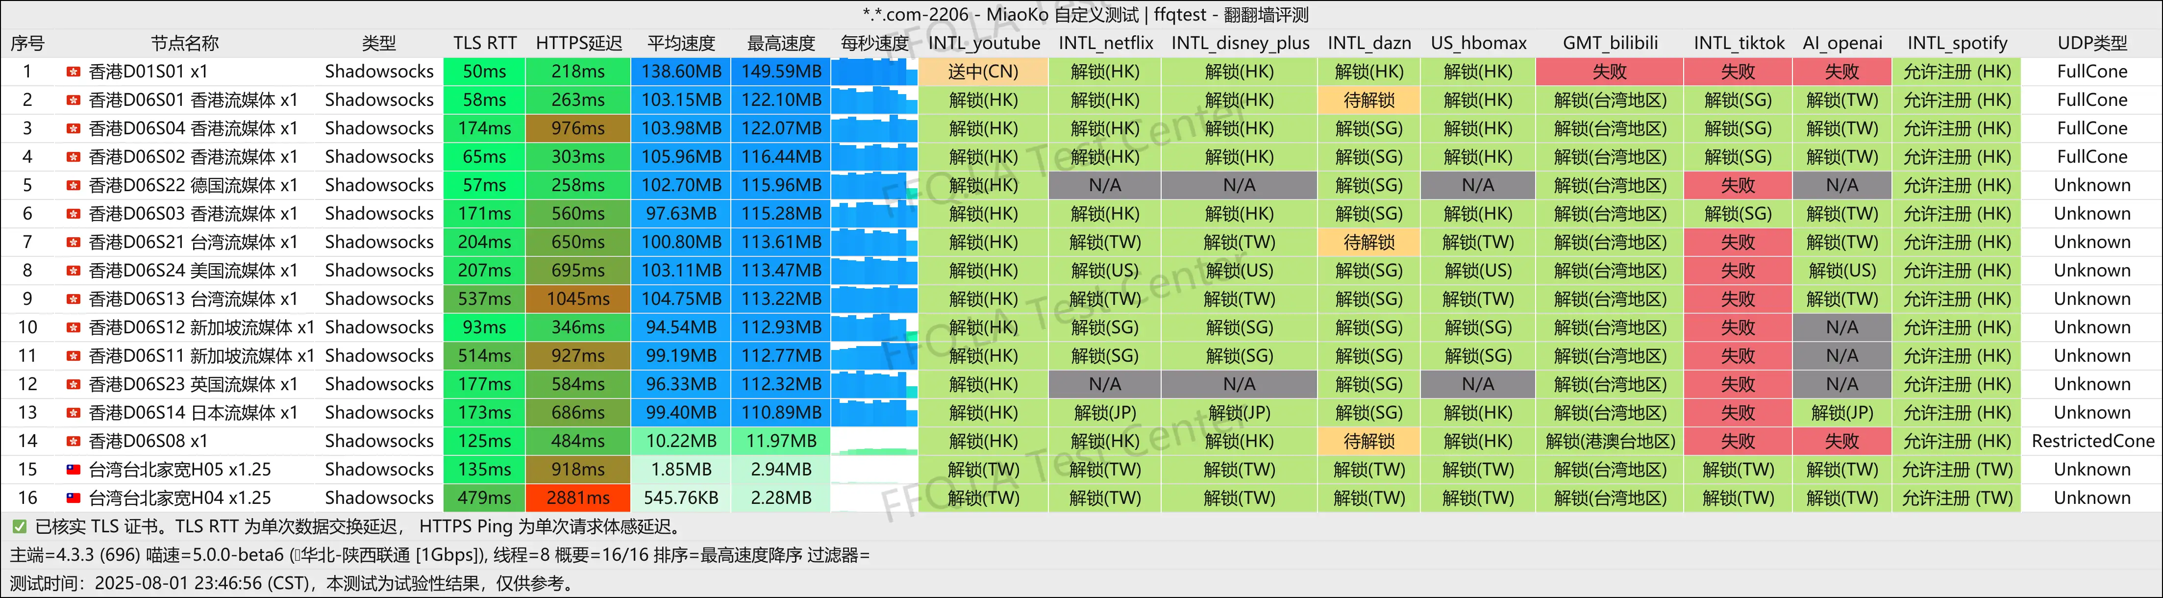Click the 解锁(港澳台地区) bilibili cell
The width and height of the screenshot is (2163, 598).
(1610, 441)
